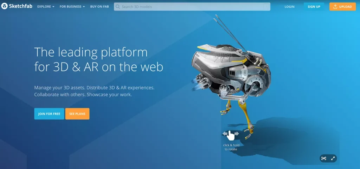Open the Login page
The image size is (360, 169).
coord(289,7)
